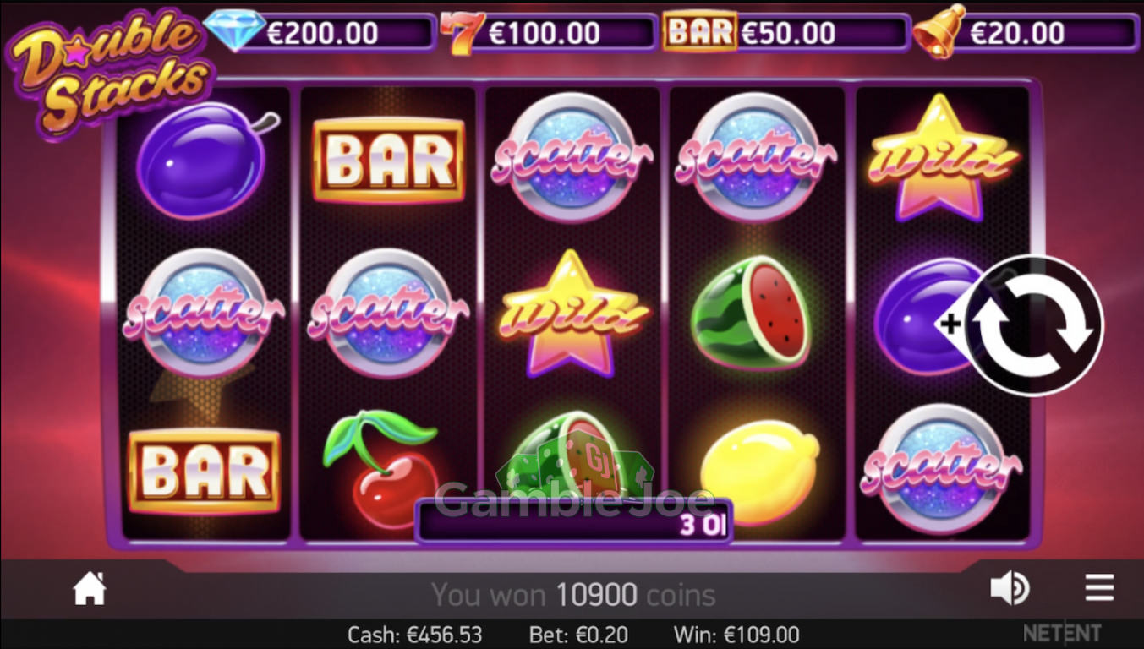The height and width of the screenshot is (649, 1144).
Task: Click the Double Stacks logo
Action: 110,74
